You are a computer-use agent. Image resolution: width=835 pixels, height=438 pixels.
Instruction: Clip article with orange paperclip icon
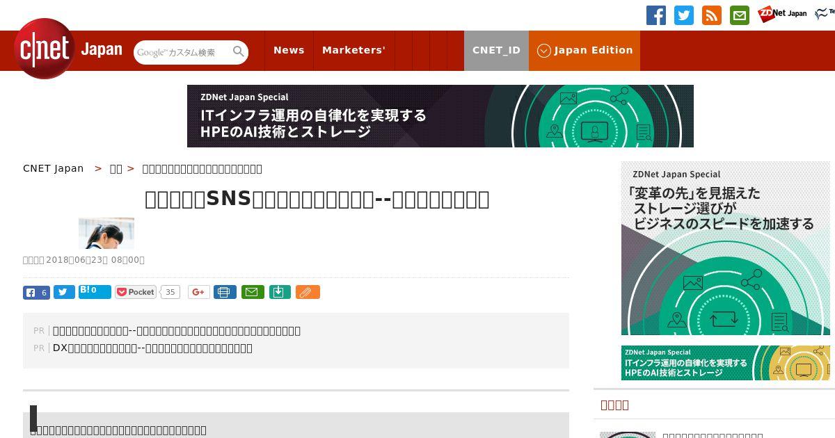(308, 292)
